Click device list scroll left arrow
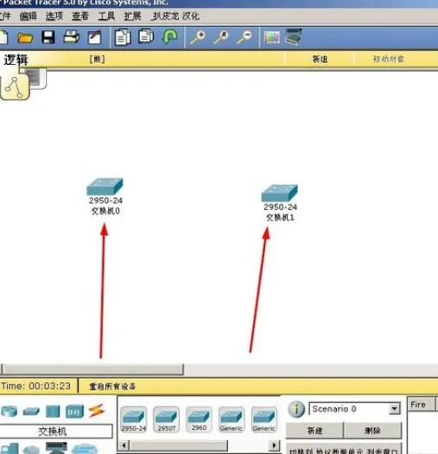Screen dimensions: 438x454 click(x=124, y=445)
